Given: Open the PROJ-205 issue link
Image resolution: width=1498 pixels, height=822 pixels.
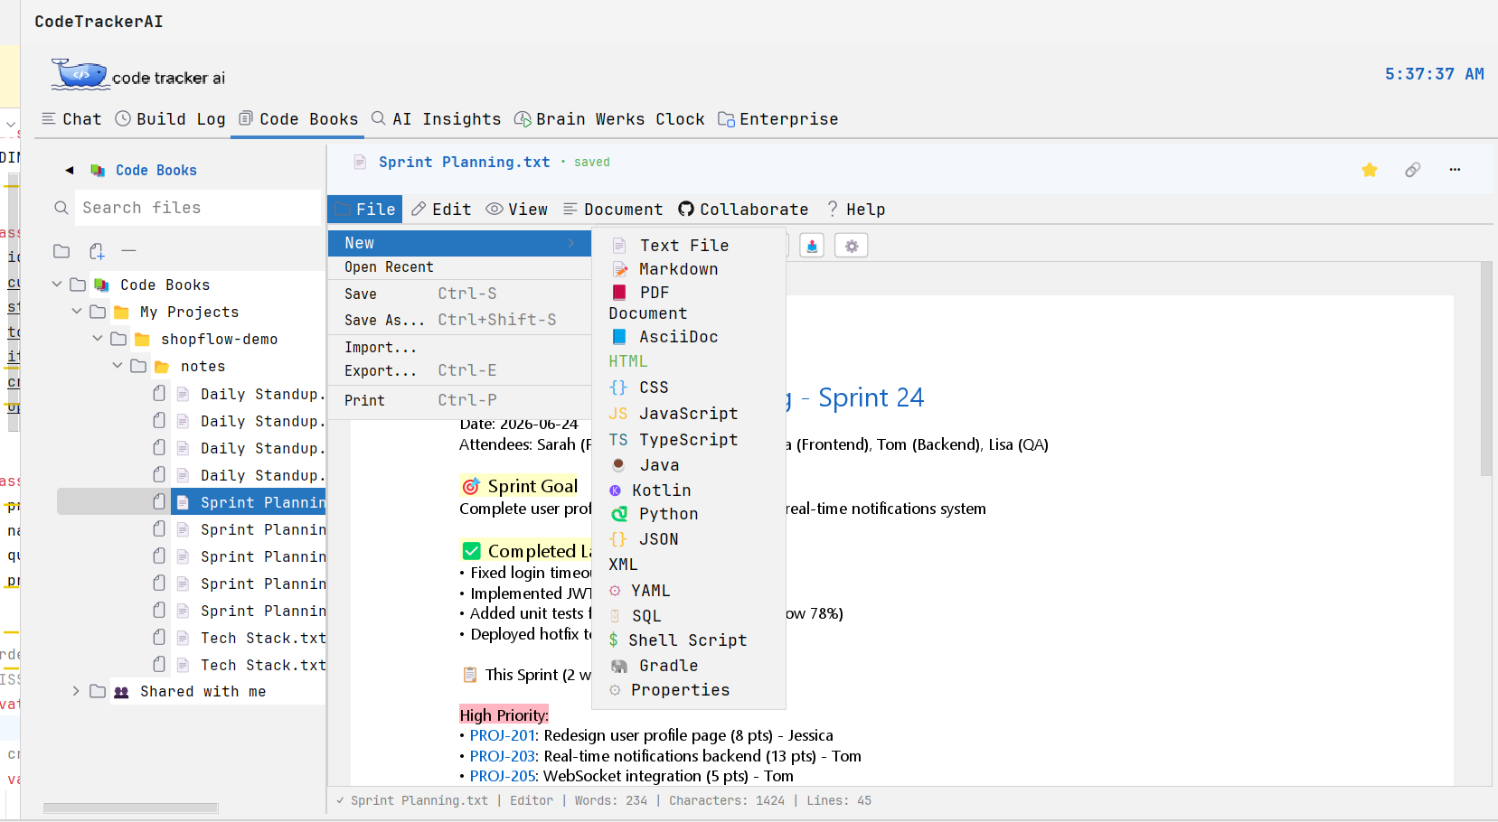Looking at the screenshot, I should (503, 776).
